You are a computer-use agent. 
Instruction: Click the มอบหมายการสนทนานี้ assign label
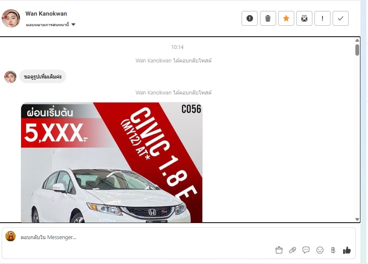click(47, 24)
